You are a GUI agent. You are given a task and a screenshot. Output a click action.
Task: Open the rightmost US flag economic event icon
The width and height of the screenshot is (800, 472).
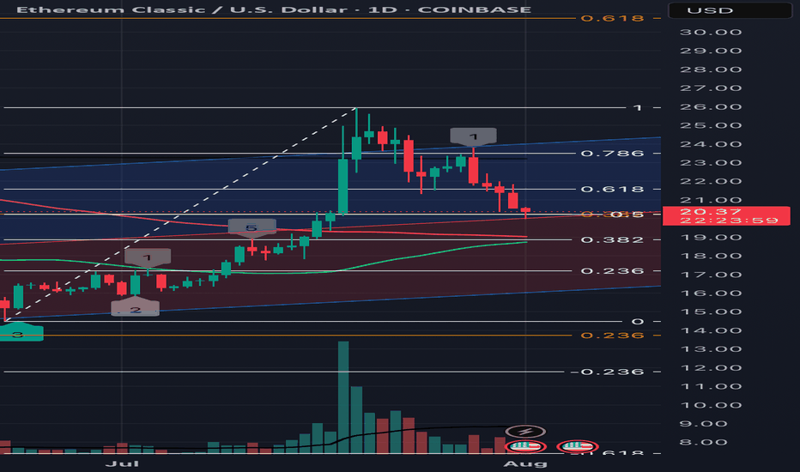point(578,446)
